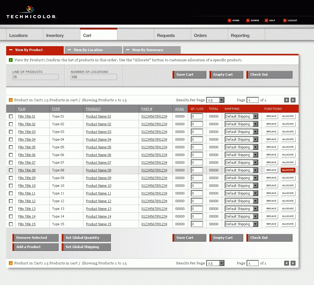Screen dimensions: 314x285
Task: Open bottom Results Per Page dropdown
Action: coord(215,263)
